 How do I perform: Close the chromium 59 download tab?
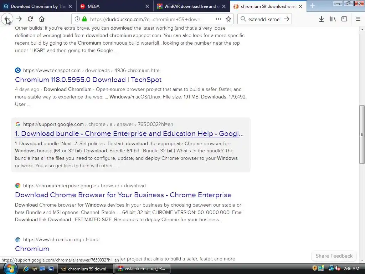coord(301,6)
